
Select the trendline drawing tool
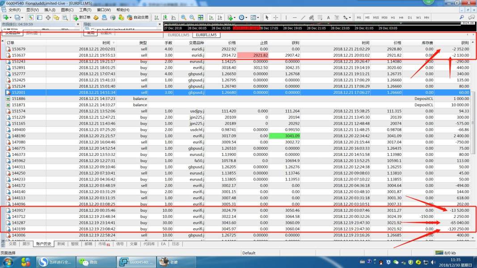click(x=303, y=17)
